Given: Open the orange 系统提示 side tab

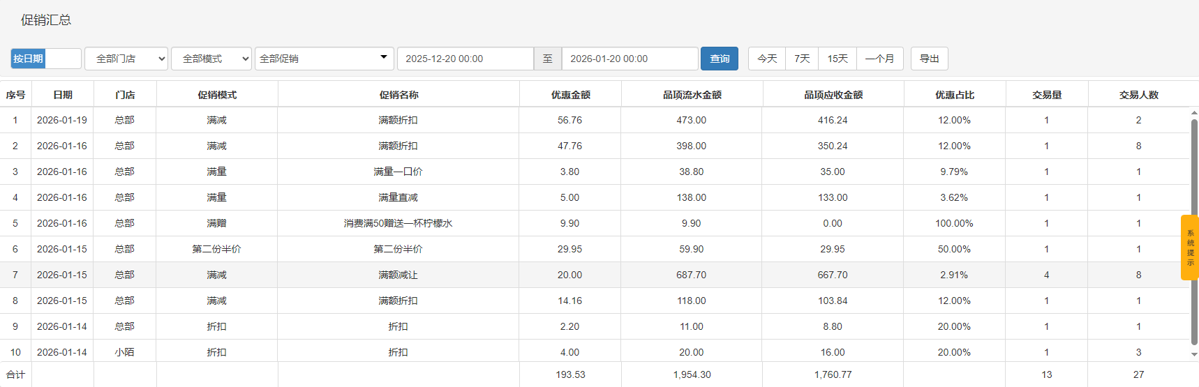Looking at the screenshot, I should tap(1189, 248).
